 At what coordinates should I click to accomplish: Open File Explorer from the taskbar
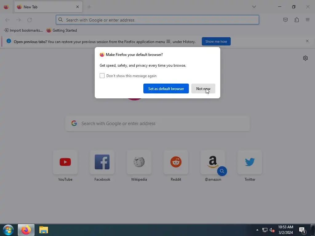(x=44, y=230)
